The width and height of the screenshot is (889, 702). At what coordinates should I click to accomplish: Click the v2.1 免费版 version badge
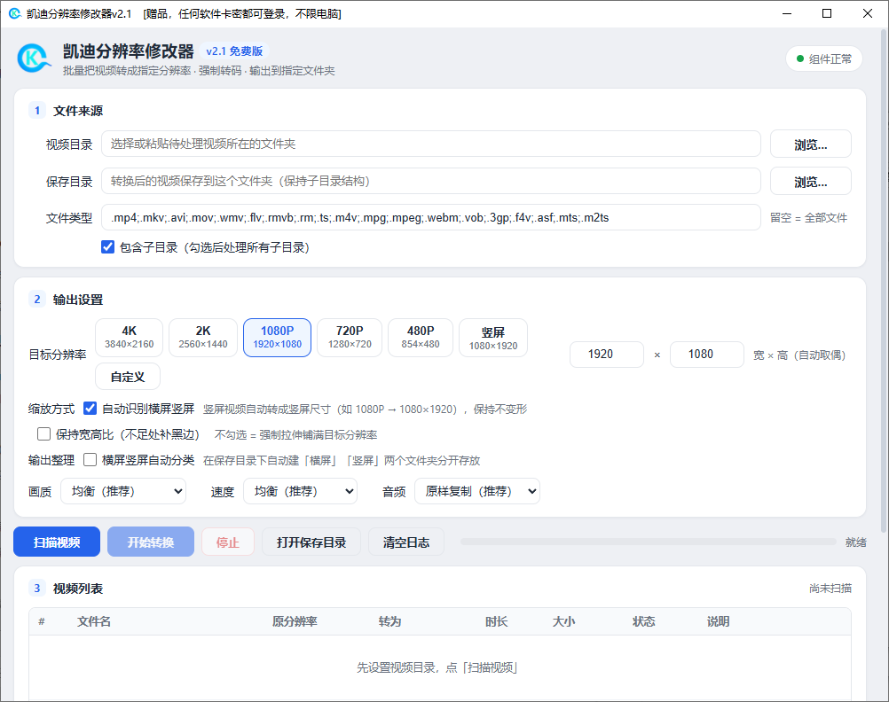pyautogui.click(x=235, y=51)
